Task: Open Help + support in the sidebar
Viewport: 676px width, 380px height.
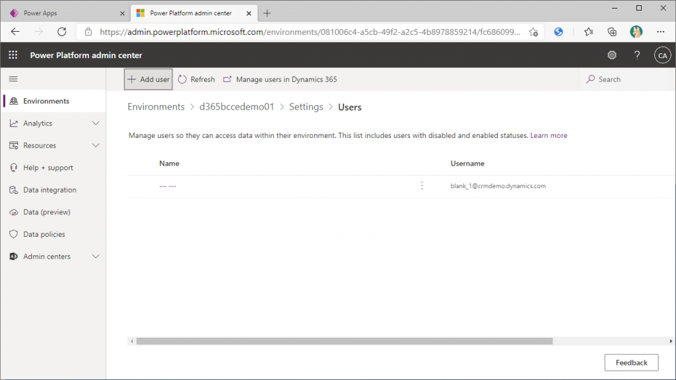Action: [x=53, y=168]
